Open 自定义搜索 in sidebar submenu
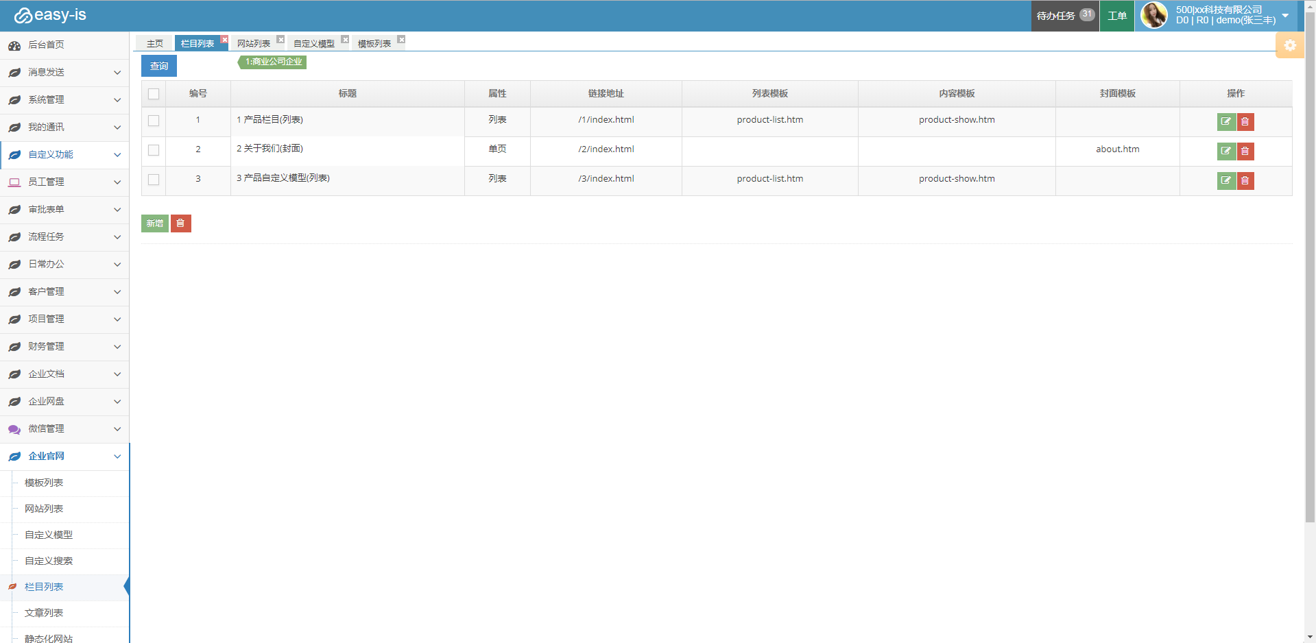 coord(49,561)
